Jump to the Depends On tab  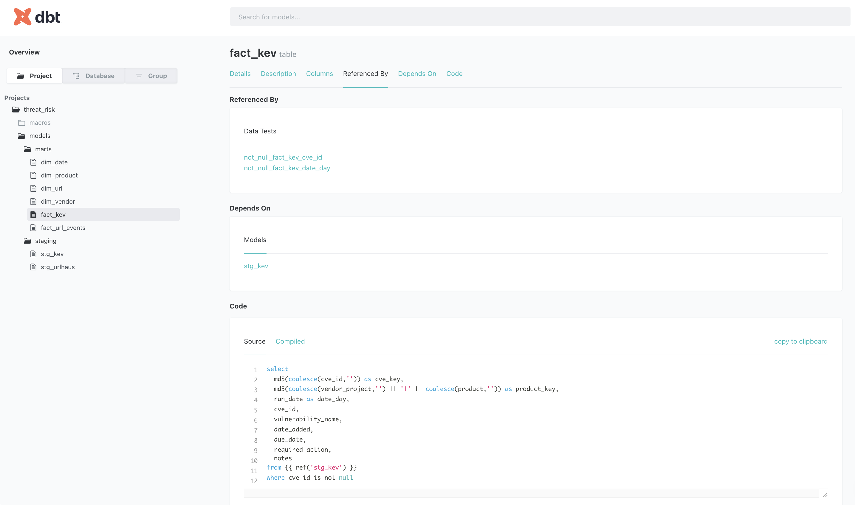point(417,74)
